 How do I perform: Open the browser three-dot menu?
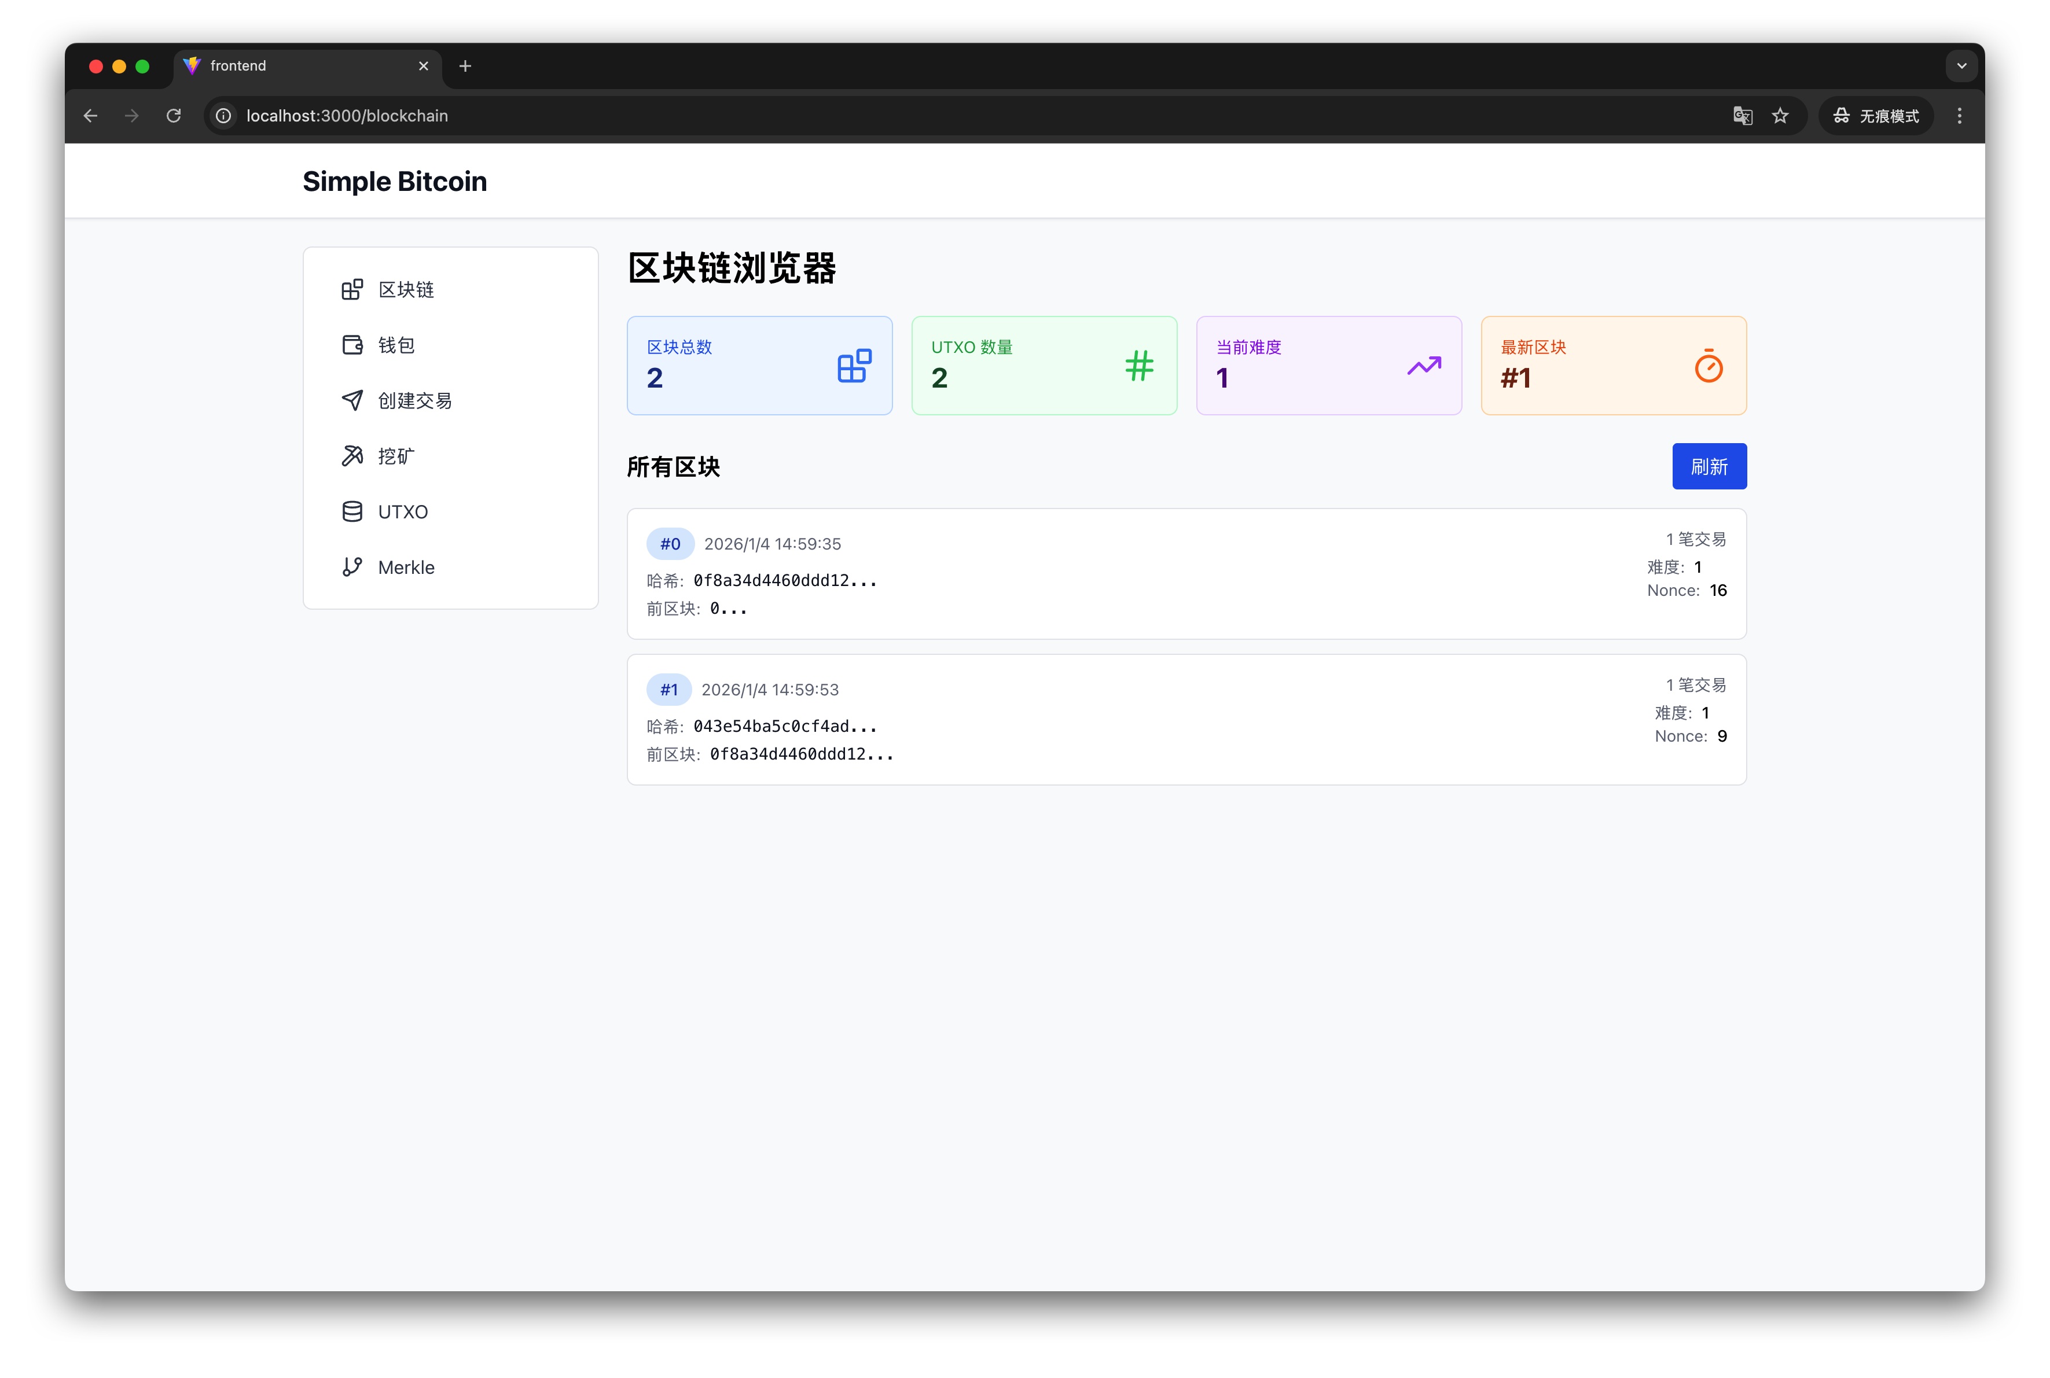pyautogui.click(x=1960, y=116)
